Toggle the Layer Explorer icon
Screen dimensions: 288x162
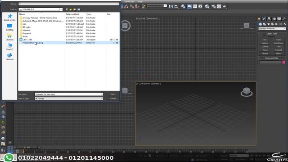click(x=183, y=7)
